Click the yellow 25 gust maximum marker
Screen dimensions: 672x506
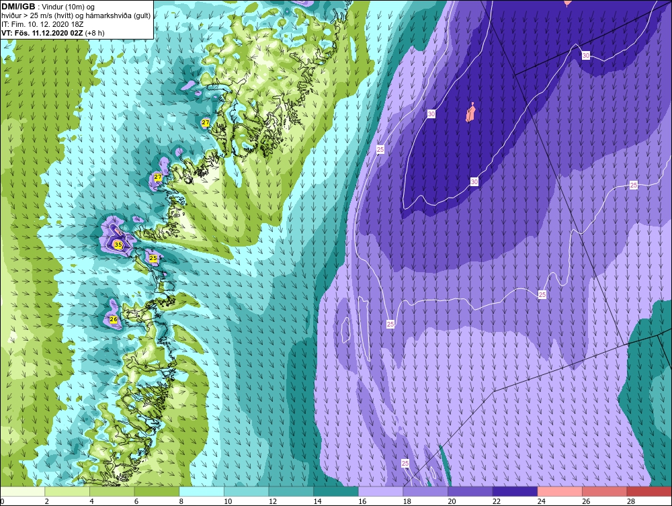tap(153, 258)
